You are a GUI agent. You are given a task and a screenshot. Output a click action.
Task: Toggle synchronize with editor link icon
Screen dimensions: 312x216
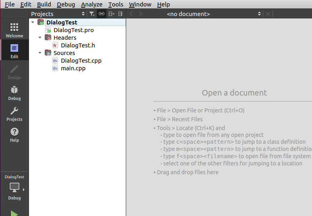tap(102, 14)
